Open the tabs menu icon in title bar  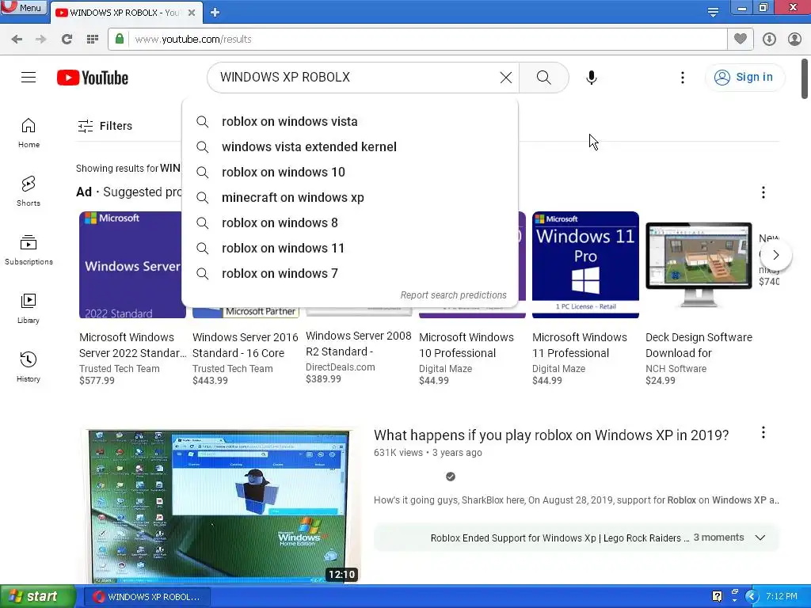coord(713,12)
